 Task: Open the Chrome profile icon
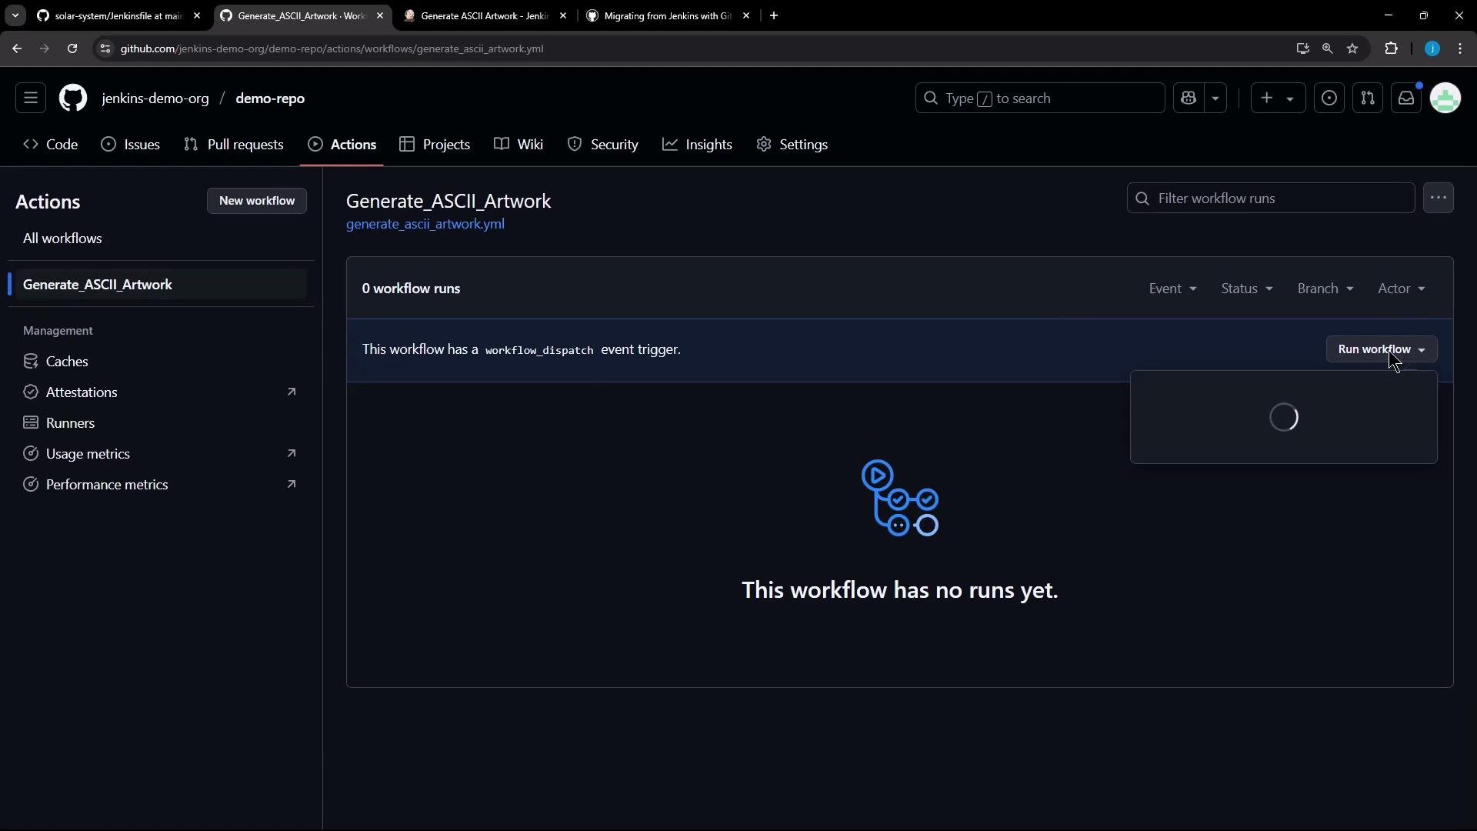click(1432, 48)
